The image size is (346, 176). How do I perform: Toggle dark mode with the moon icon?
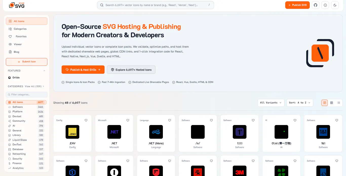coord(335,5)
